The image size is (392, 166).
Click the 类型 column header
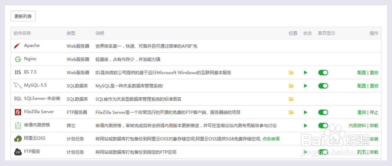coord(71,33)
